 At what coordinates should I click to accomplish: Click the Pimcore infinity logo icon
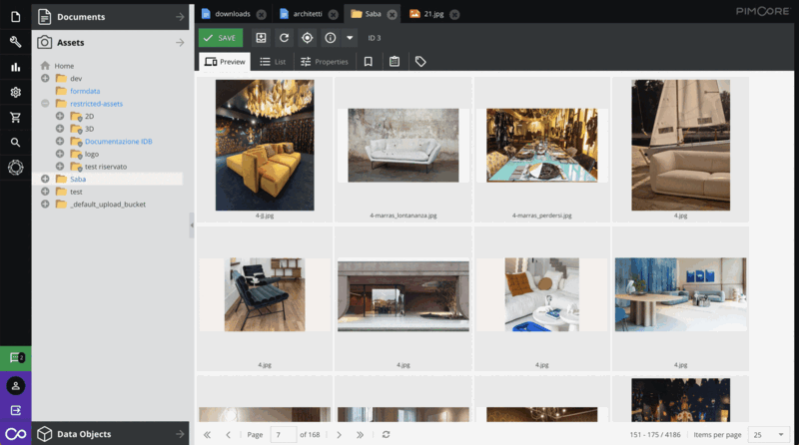pyautogui.click(x=16, y=434)
